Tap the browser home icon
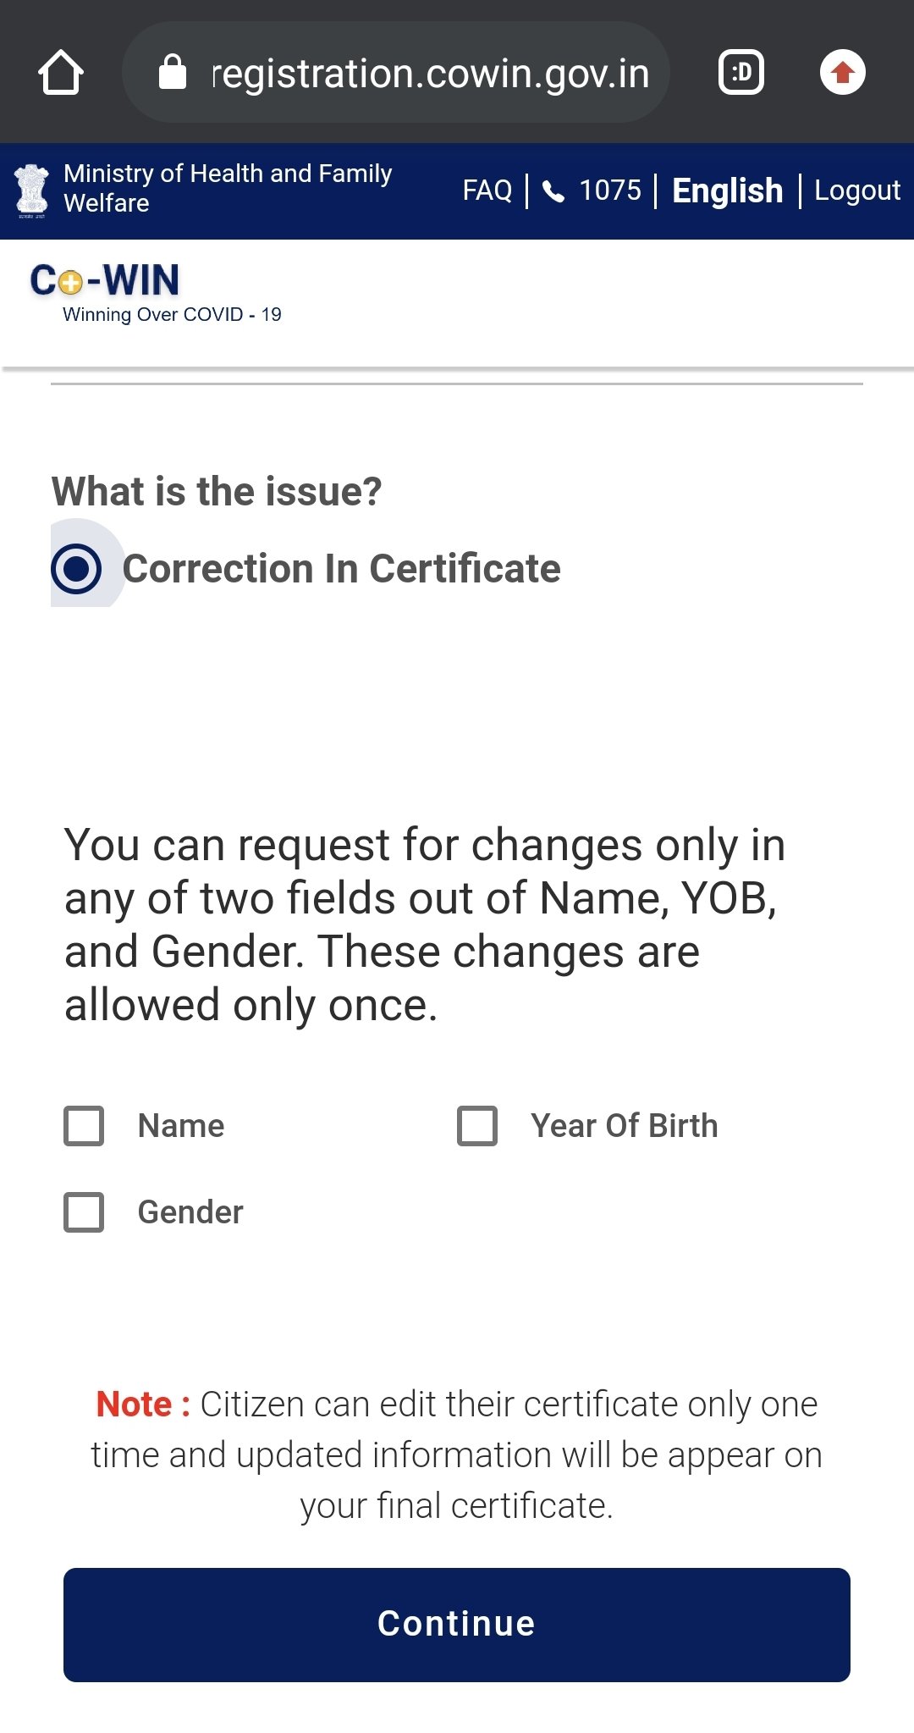 pos(61,72)
